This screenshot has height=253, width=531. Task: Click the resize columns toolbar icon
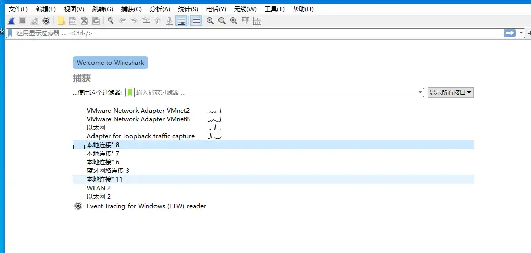click(258, 21)
